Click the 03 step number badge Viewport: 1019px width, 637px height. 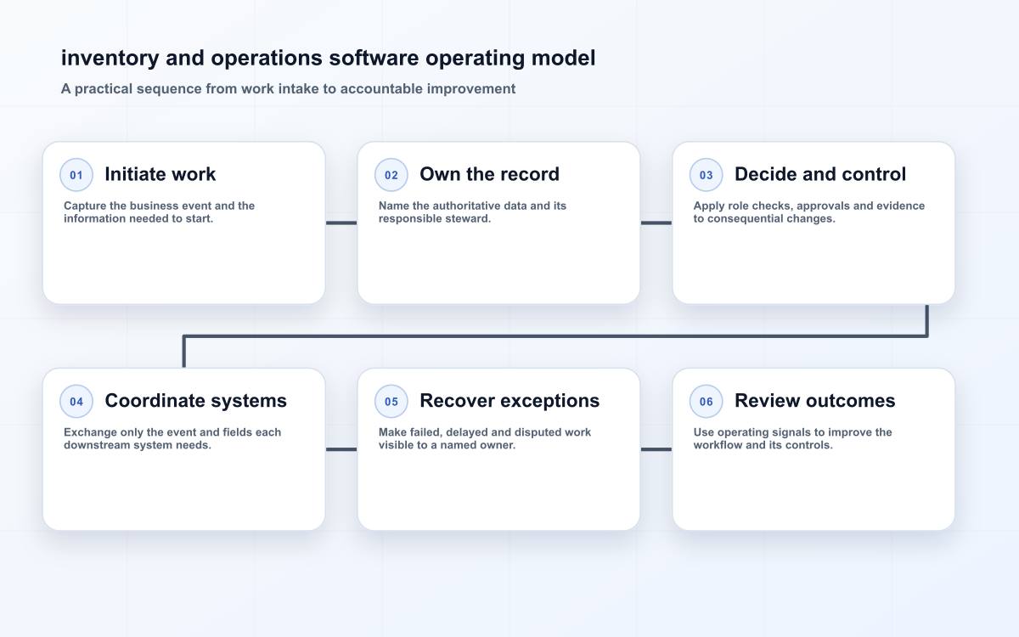click(x=707, y=175)
